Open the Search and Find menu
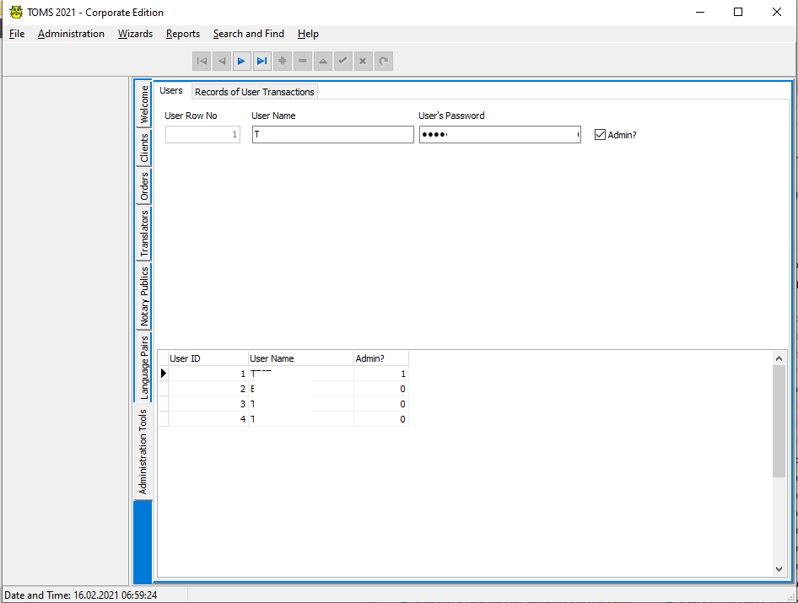 click(x=248, y=34)
